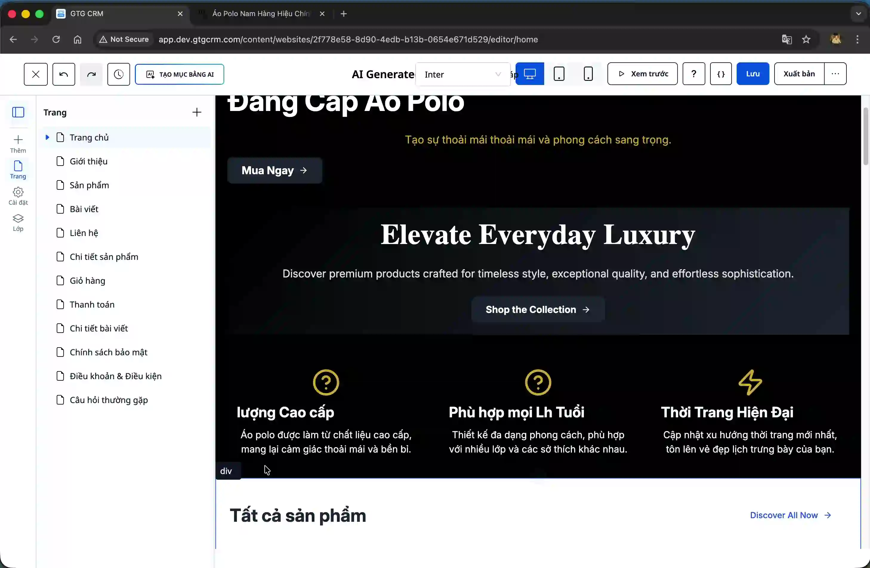
Task: Expand the Trang chủ page tree
Action: click(47, 138)
